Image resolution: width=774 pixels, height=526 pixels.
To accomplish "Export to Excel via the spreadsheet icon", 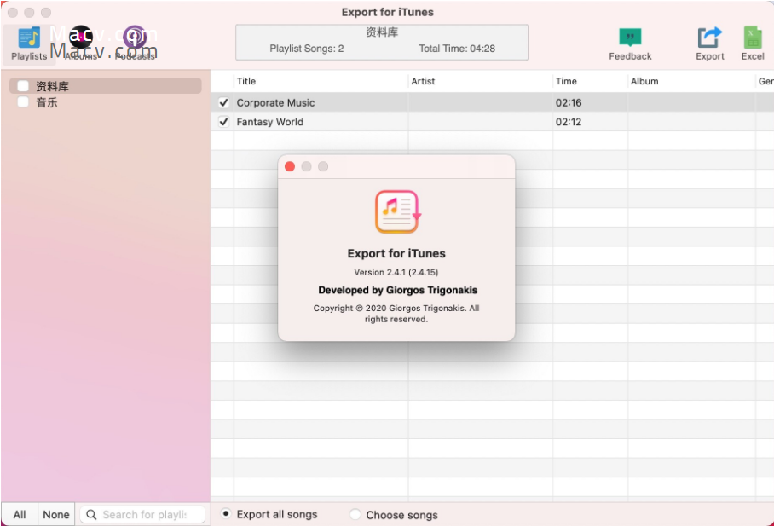I will [x=752, y=37].
